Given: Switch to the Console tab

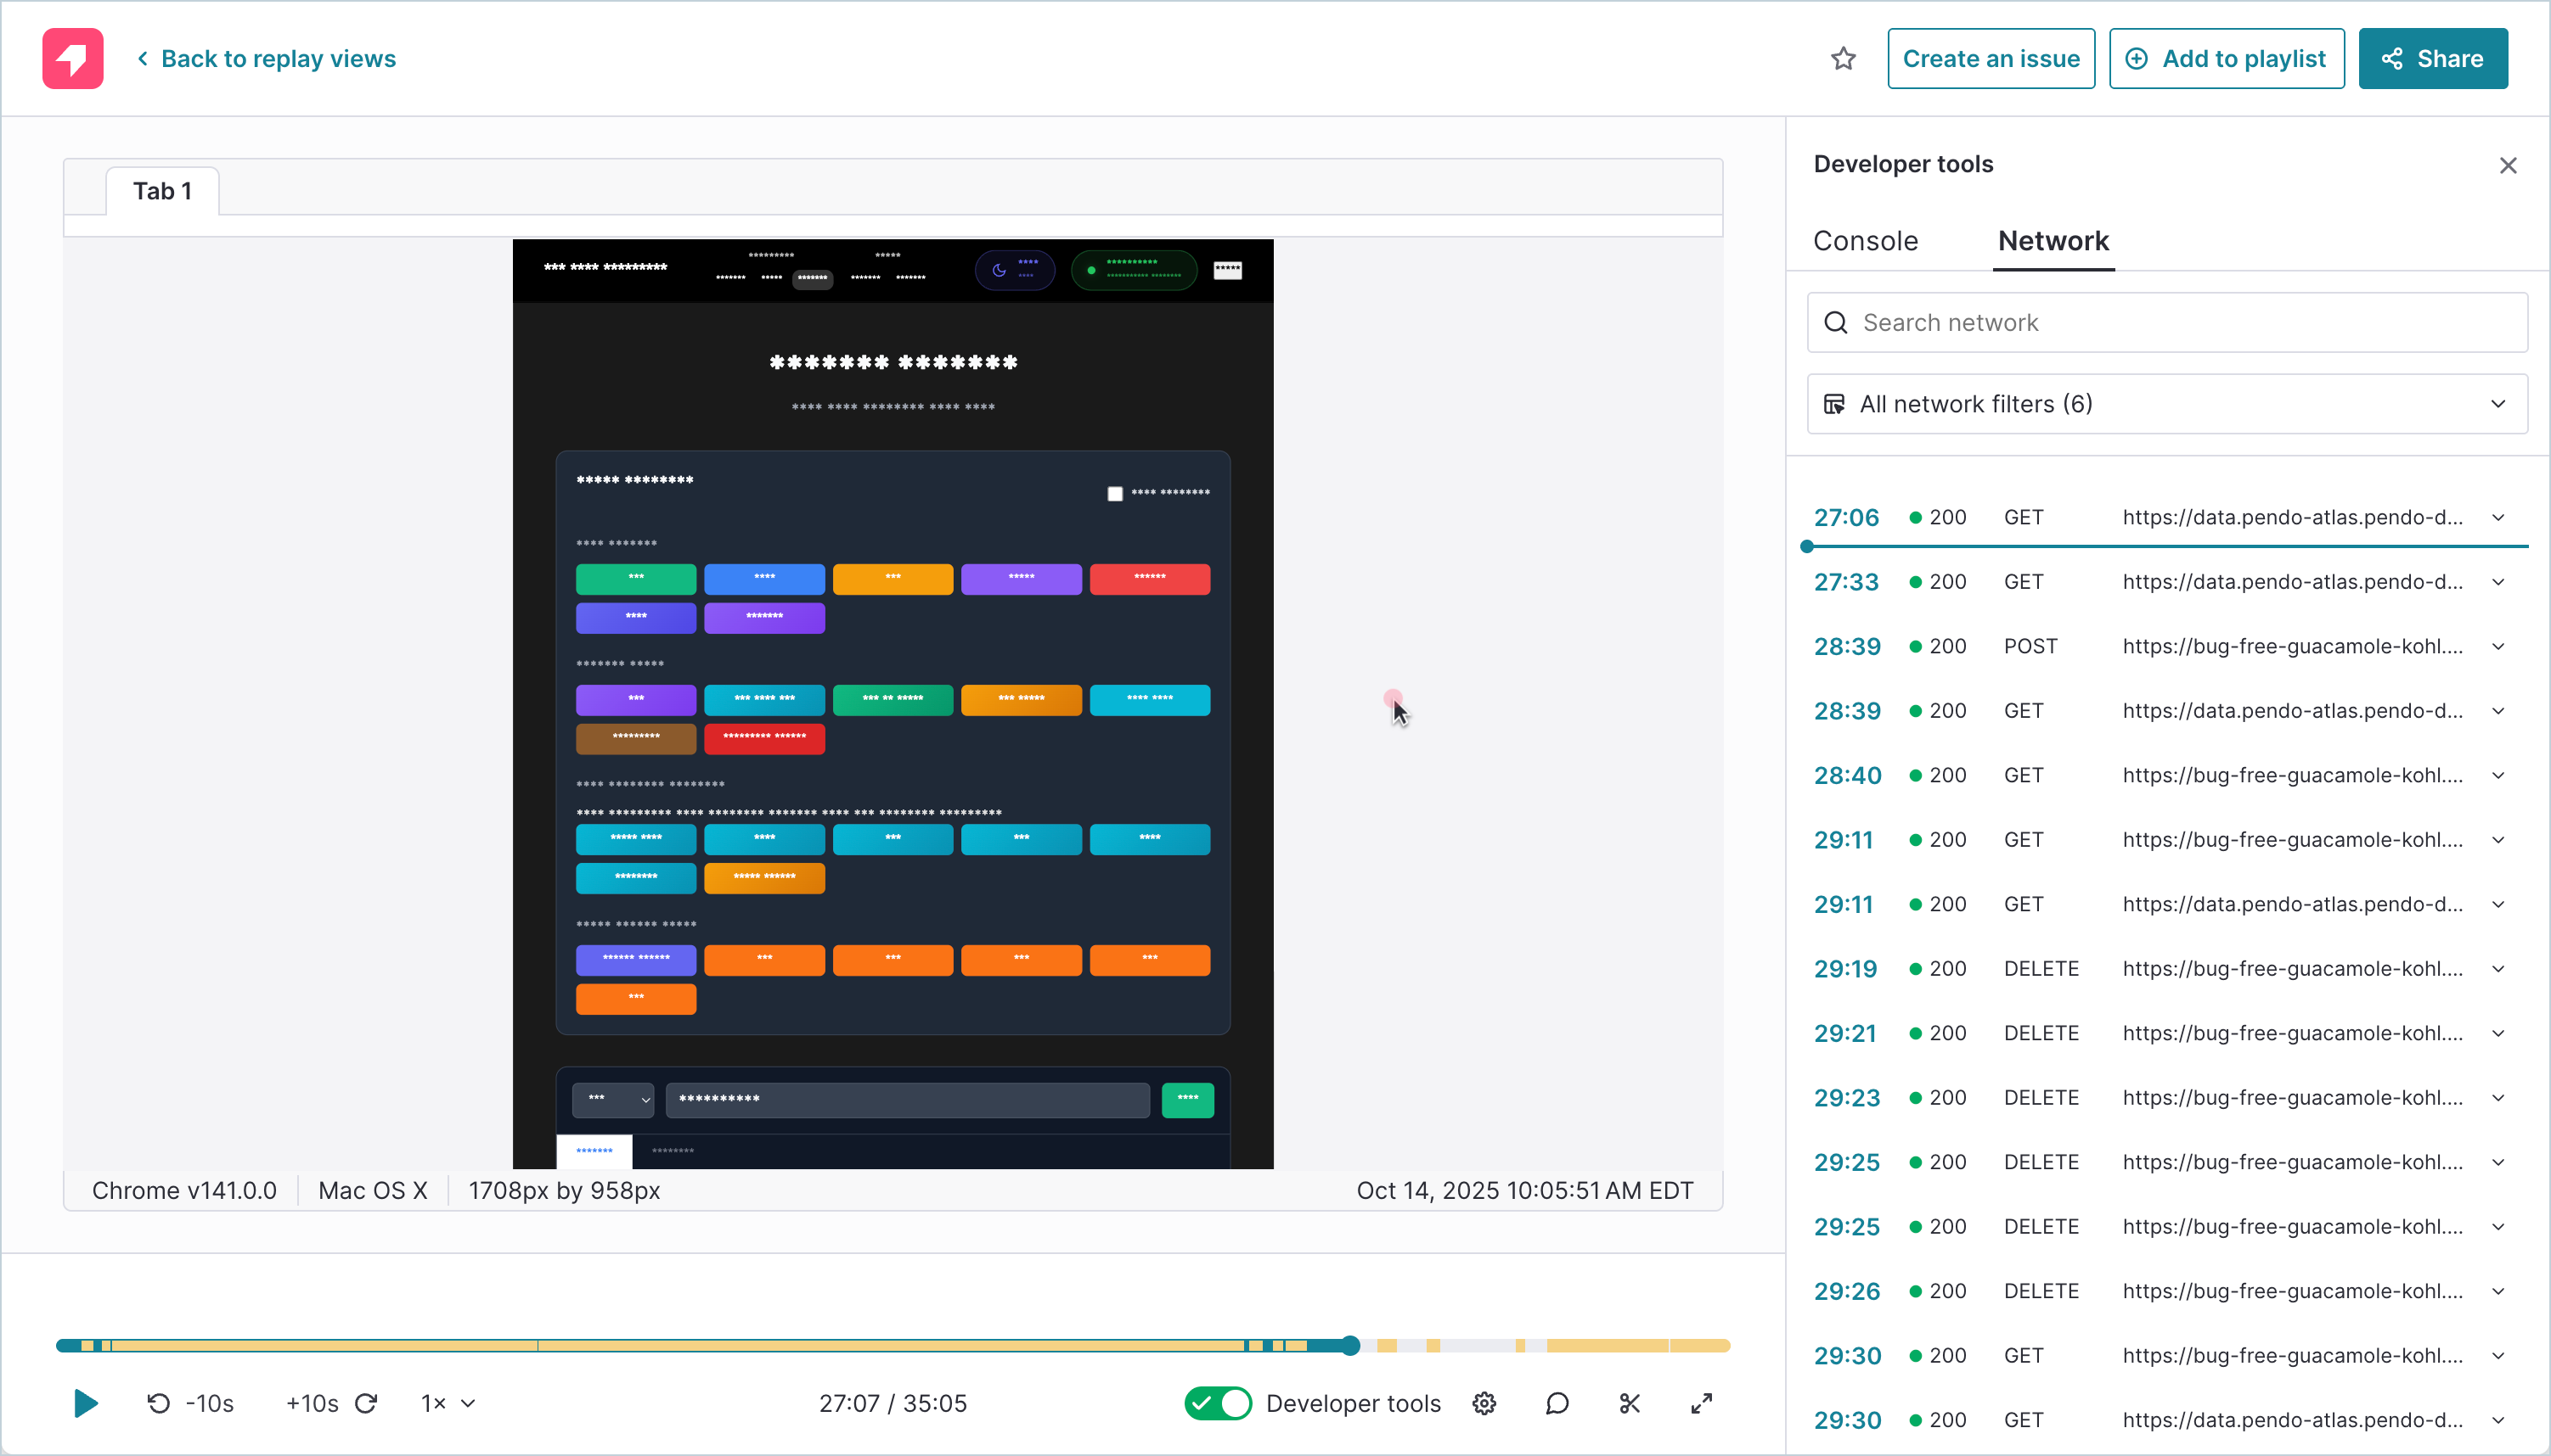Looking at the screenshot, I should (1865, 241).
